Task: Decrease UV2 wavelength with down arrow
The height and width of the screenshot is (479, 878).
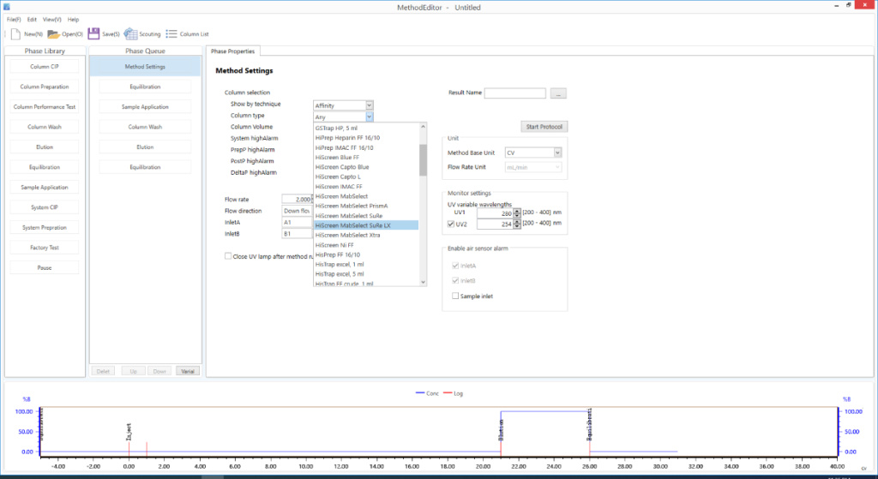Action: coord(517,226)
